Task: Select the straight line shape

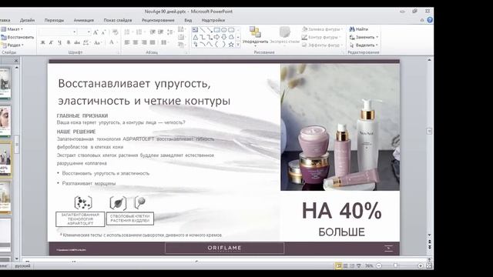Action: pyautogui.click(x=202, y=30)
